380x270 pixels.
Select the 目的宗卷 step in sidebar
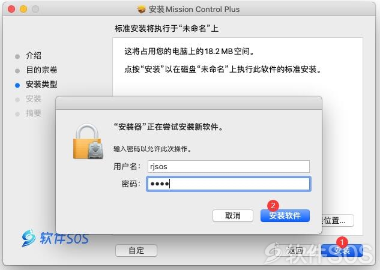[41, 70]
